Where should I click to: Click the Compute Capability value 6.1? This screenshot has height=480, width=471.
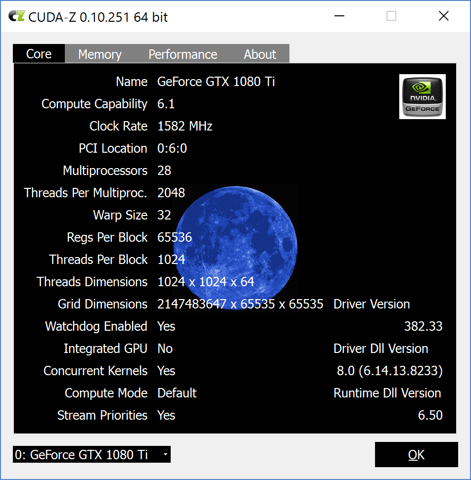[166, 104]
